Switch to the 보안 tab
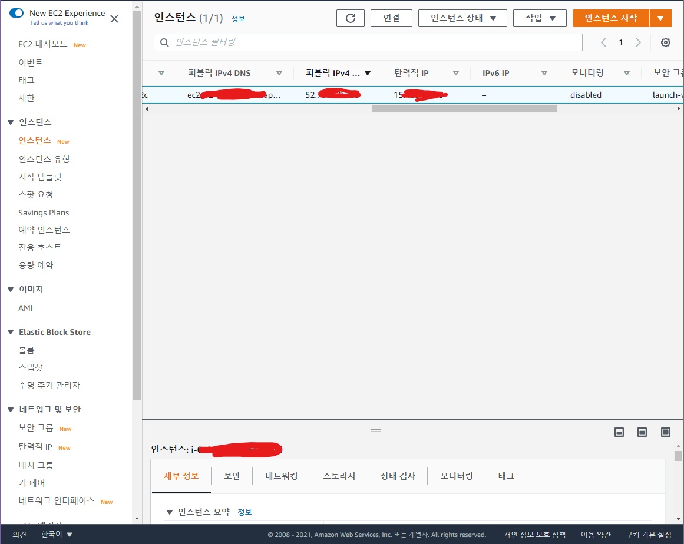The height and width of the screenshot is (544, 684). click(232, 476)
